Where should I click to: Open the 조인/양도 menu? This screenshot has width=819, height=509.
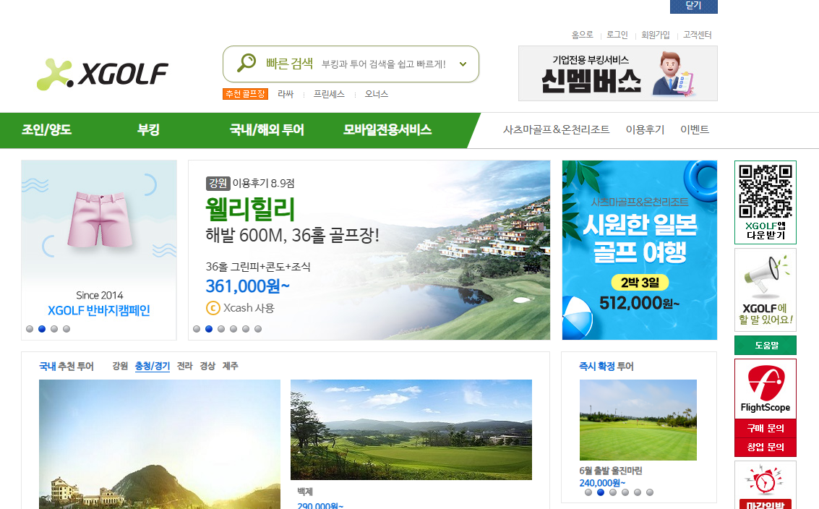click(46, 129)
